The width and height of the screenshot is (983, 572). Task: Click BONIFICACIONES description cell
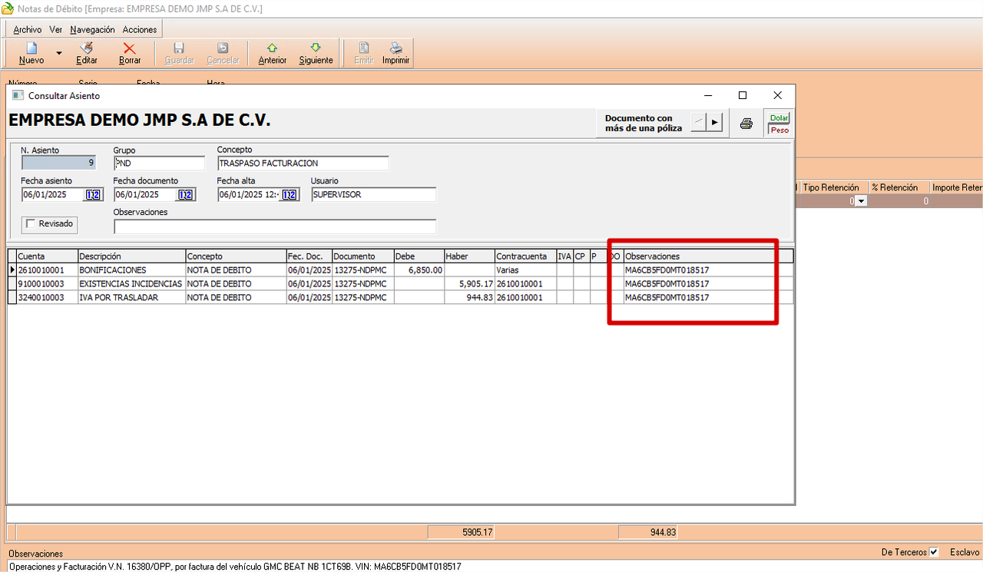pyautogui.click(x=132, y=270)
